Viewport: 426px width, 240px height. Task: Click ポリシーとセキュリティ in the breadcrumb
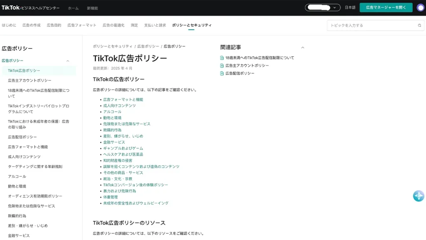[112, 47]
